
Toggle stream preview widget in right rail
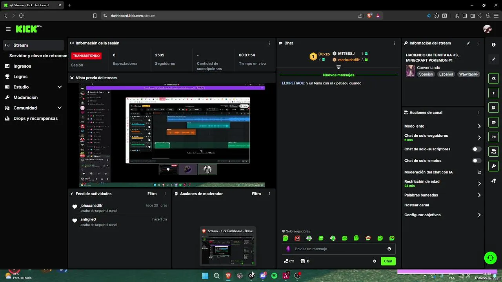tap(494, 78)
